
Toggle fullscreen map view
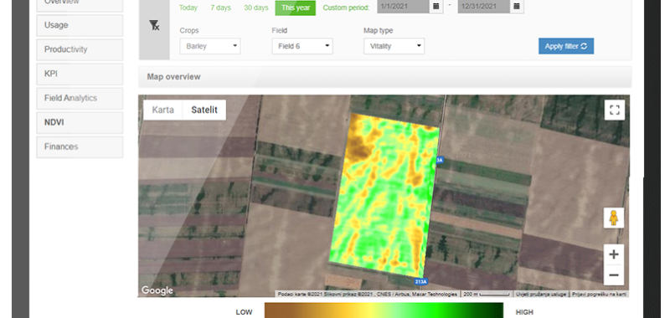pyautogui.click(x=615, y=110)
